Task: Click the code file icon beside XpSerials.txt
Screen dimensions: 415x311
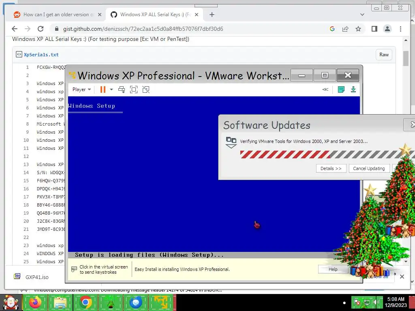Action: pos(19,55)
